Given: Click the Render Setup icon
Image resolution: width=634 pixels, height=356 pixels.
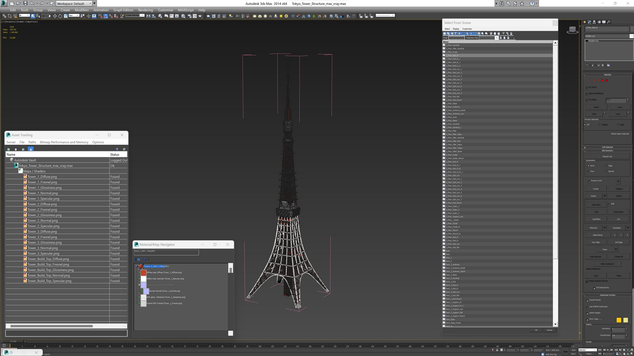Looking at the screenshot, I should click(x=189, y=16).
